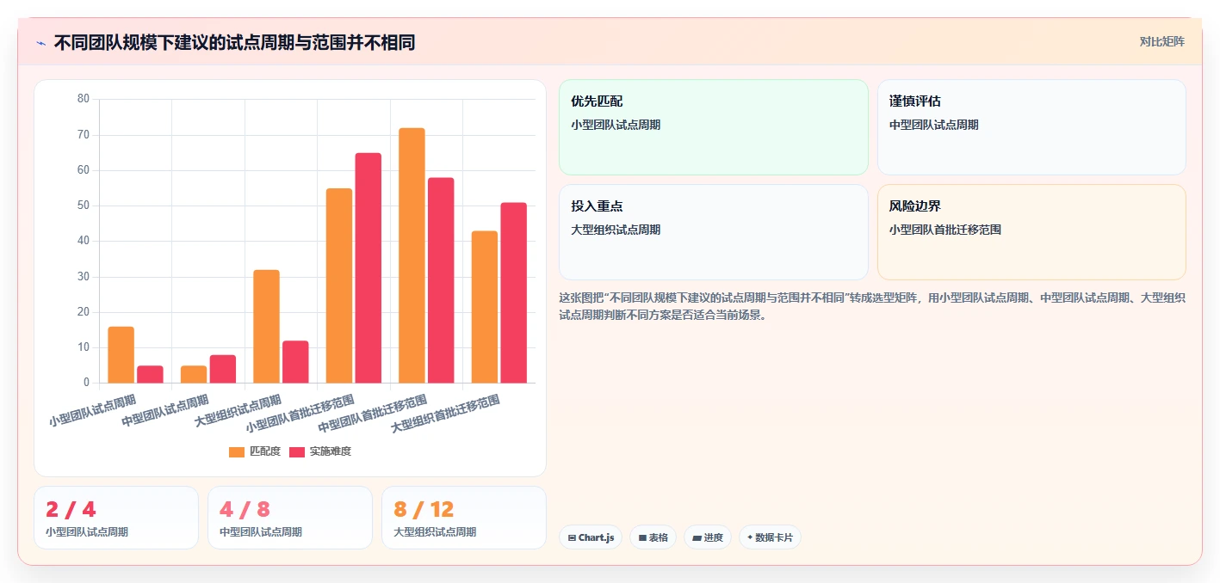This screenshot has width=1220, height=583.
Task: Click red 实施难度 bar for 小型团队首批迁移范围
Action: click(x=368, y=267)
